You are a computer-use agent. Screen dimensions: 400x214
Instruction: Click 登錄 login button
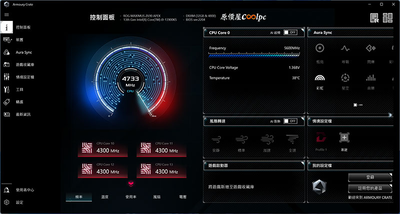click(370, 178)
